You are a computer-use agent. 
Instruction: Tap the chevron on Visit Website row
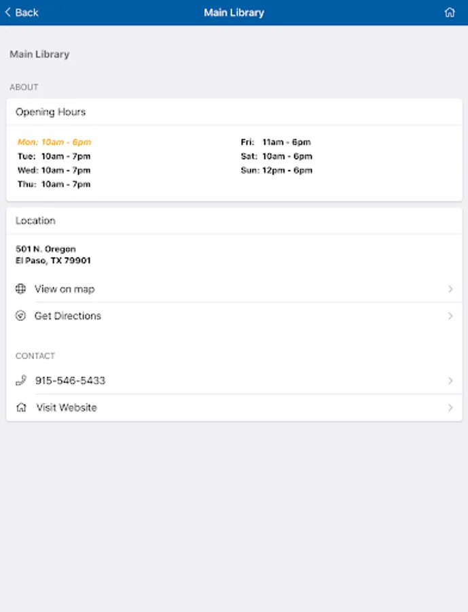(450, 408)
